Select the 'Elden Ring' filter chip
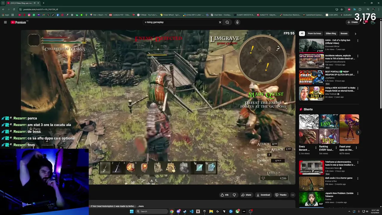The width and height of the screenshot is (382, 215). point(331,33)
